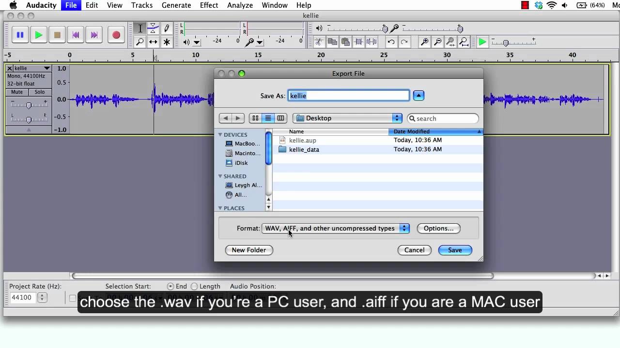Click the Save As filename field
The image size is (620, 348).
[x=348, y=96]
